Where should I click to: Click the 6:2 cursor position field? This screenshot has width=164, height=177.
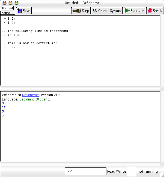(x=86, y=171)
